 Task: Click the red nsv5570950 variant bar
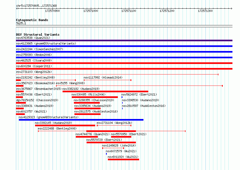tap(121, 137)
